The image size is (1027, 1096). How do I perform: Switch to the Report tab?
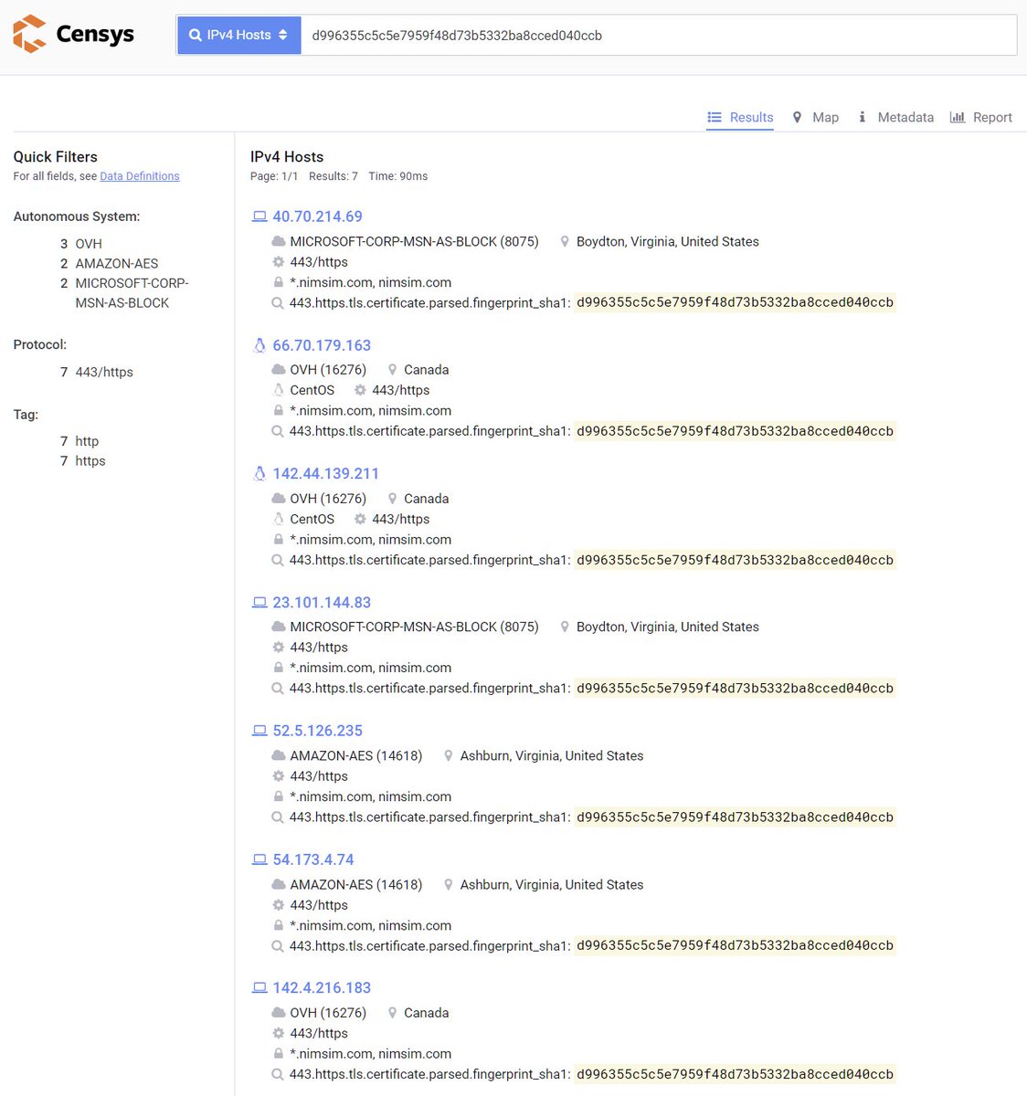coord(981,118)
